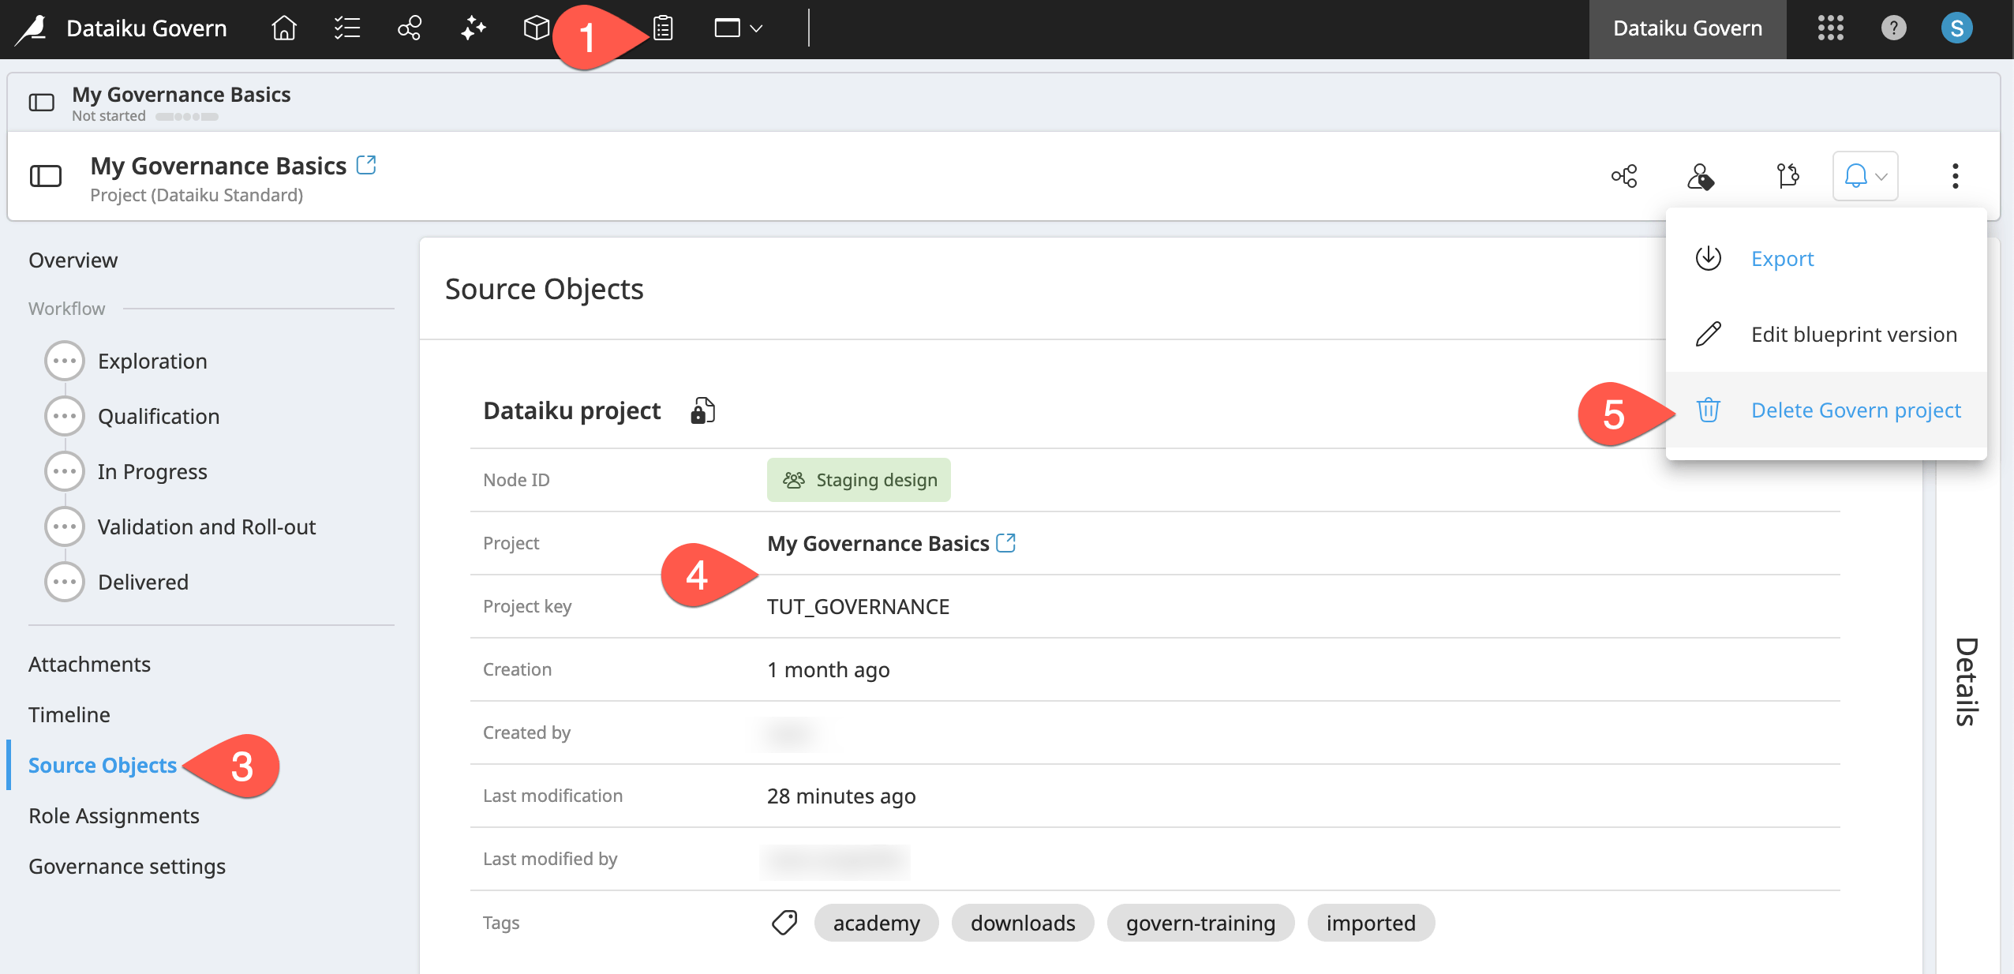Expand the custom pages dropdown in navbar
Viewport: 2014px width, 974px height.
(x=738, y=29)
